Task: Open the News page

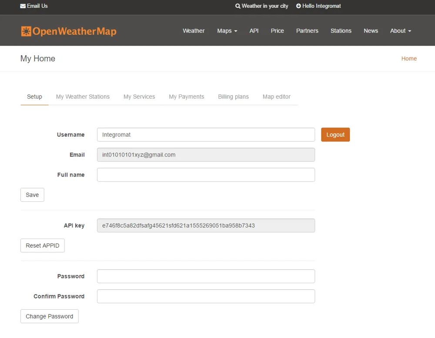Action: pos(371,31)
